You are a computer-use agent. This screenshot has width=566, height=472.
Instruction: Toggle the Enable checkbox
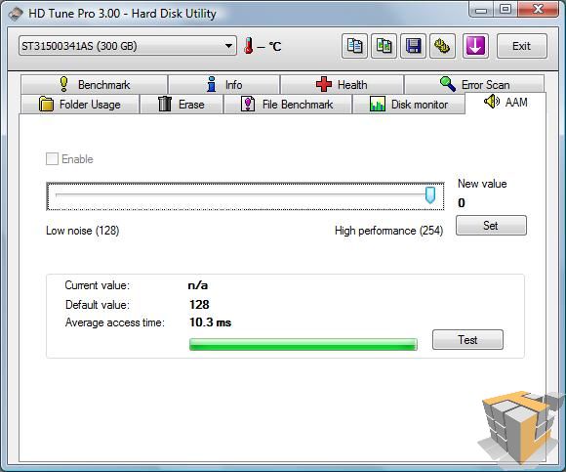click(x=52, y=159)
